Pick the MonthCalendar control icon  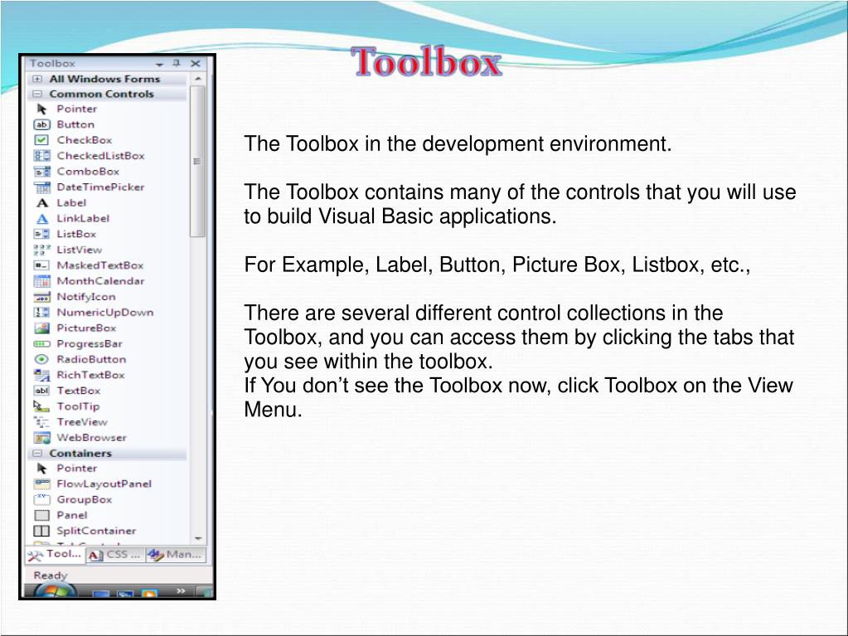[41, 281]
